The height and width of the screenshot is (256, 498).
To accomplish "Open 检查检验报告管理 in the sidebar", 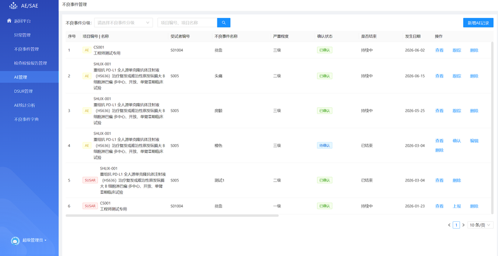I will 31,63.
